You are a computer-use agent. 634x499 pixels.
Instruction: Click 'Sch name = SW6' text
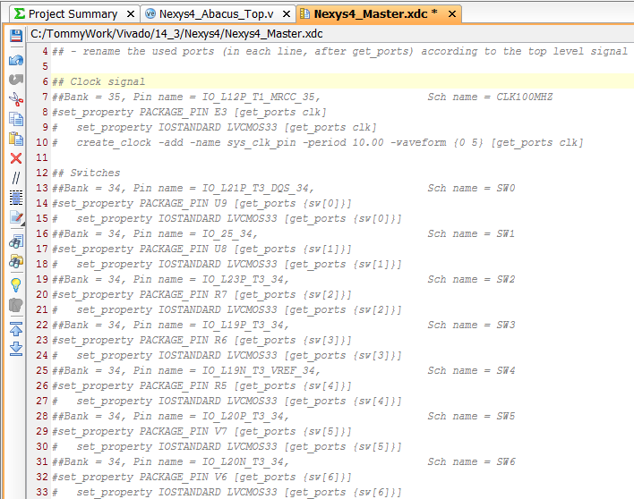[471, 461]
